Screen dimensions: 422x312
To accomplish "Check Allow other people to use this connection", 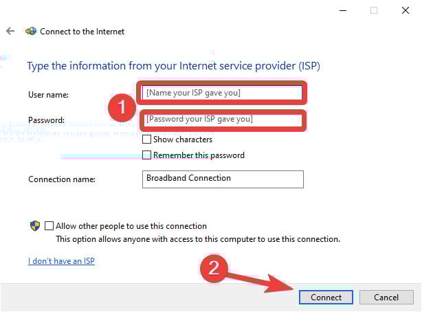I will 49,225.
